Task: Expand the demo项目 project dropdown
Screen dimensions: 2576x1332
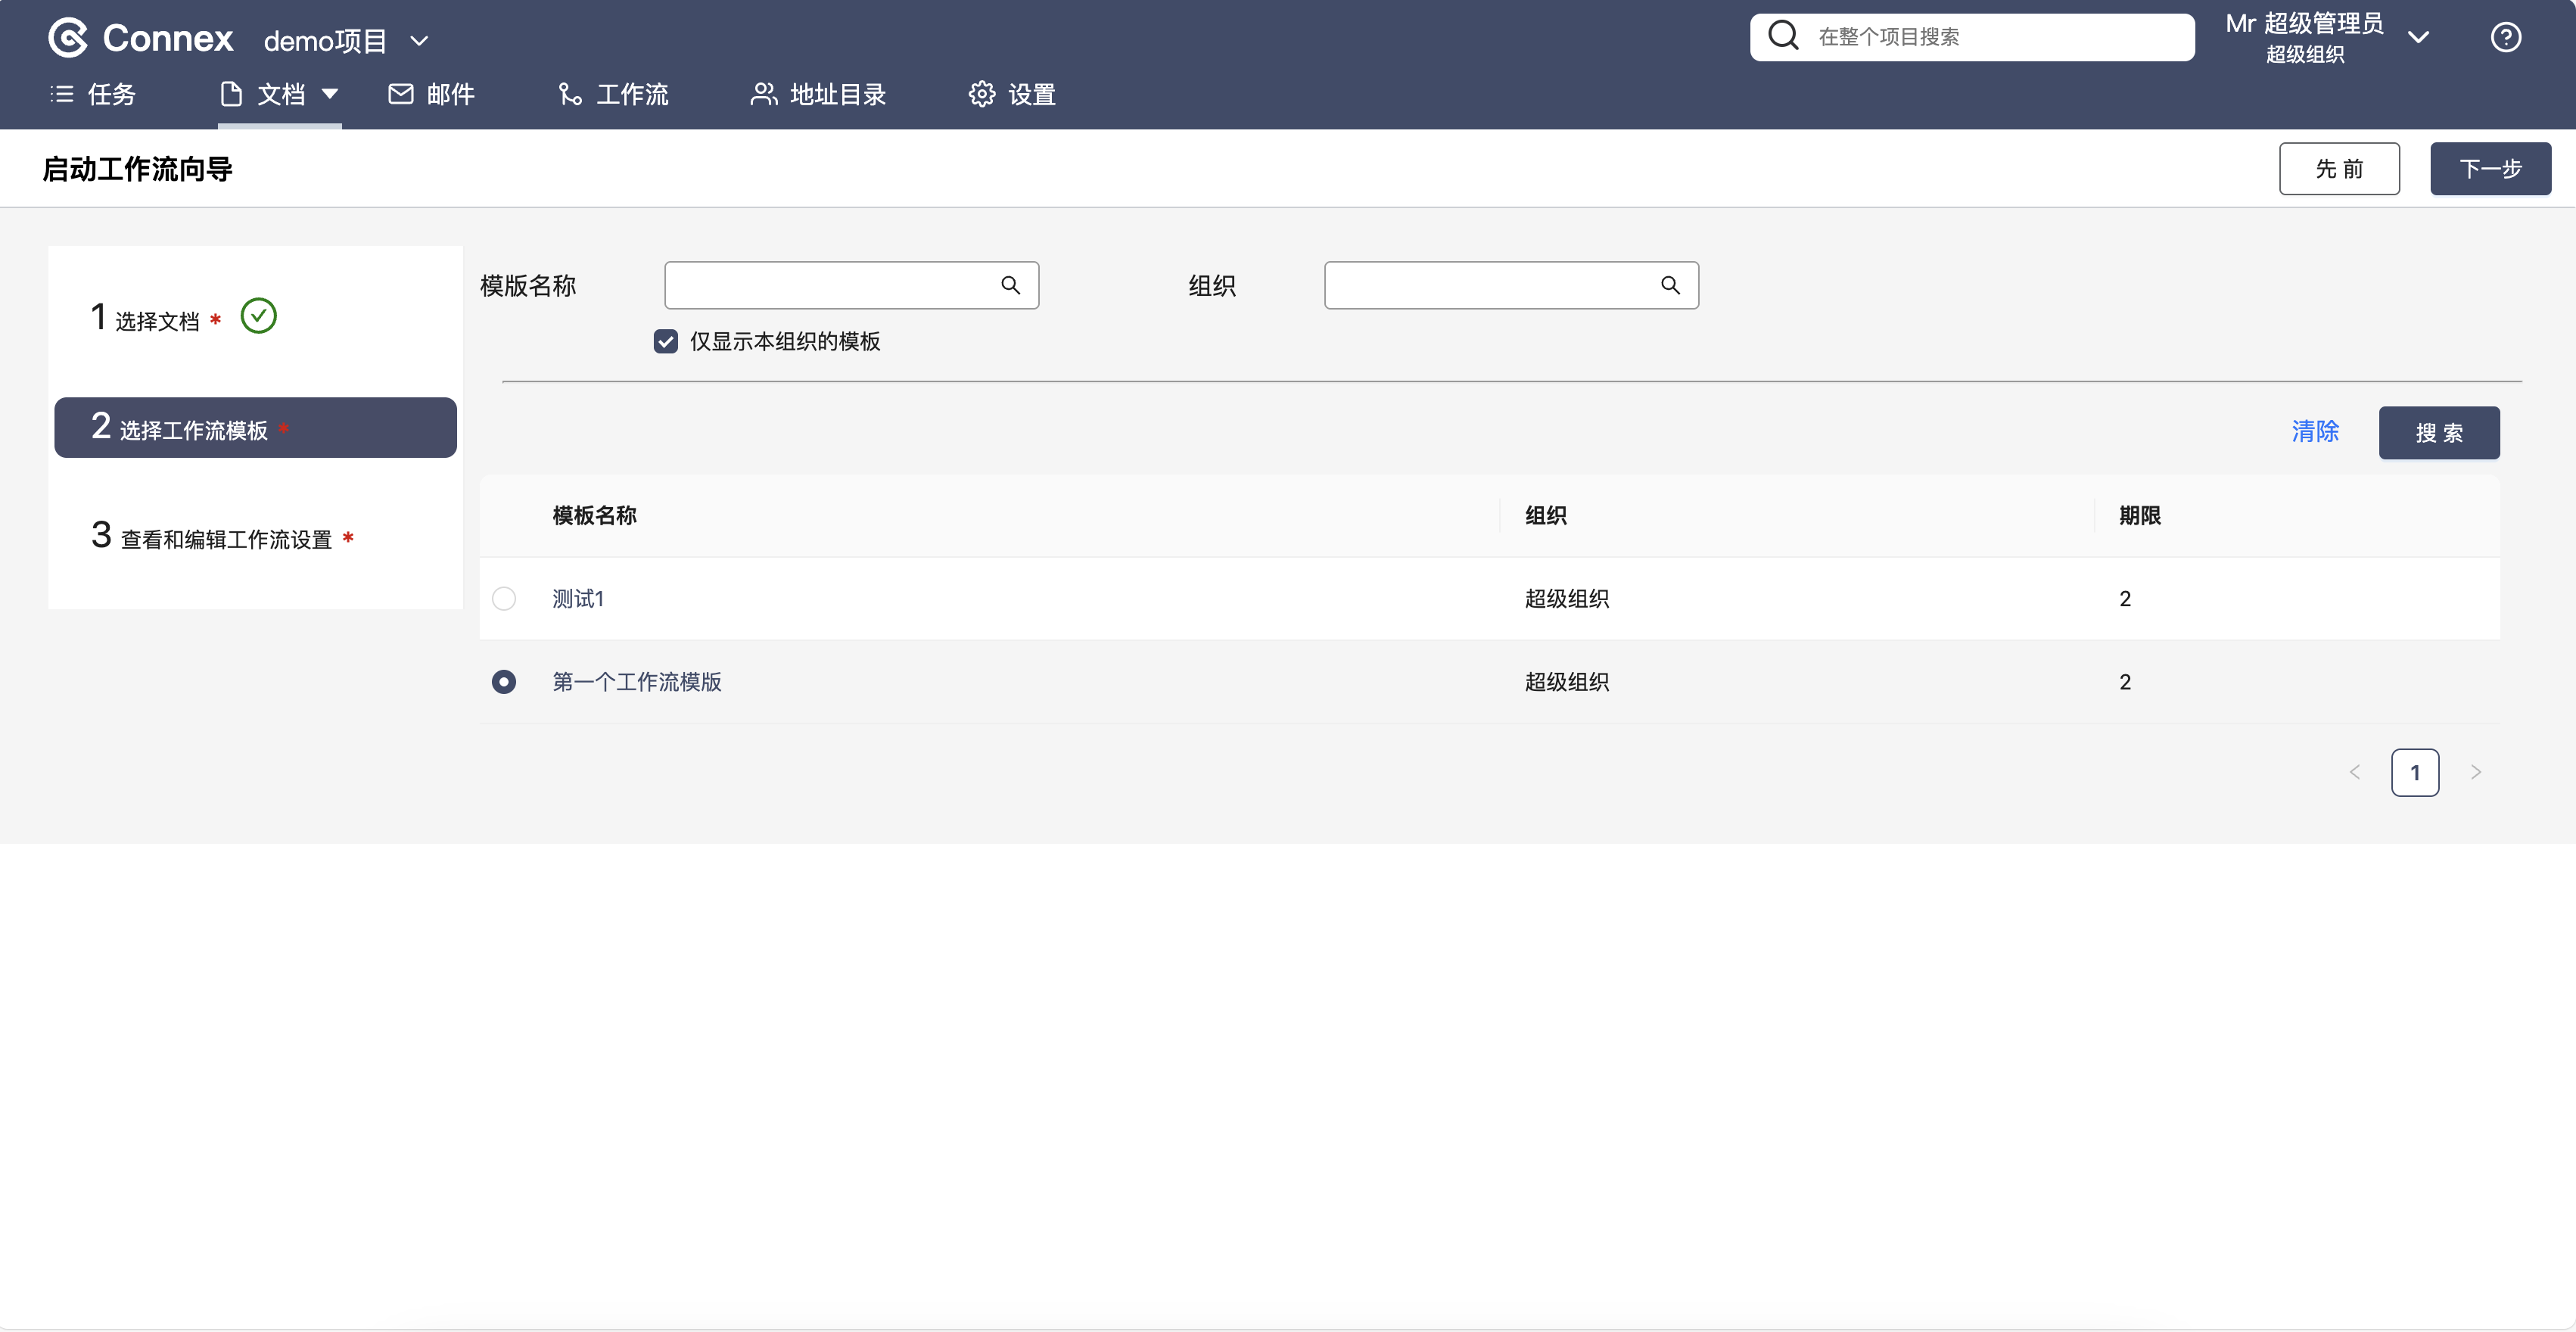Action: 419,41
